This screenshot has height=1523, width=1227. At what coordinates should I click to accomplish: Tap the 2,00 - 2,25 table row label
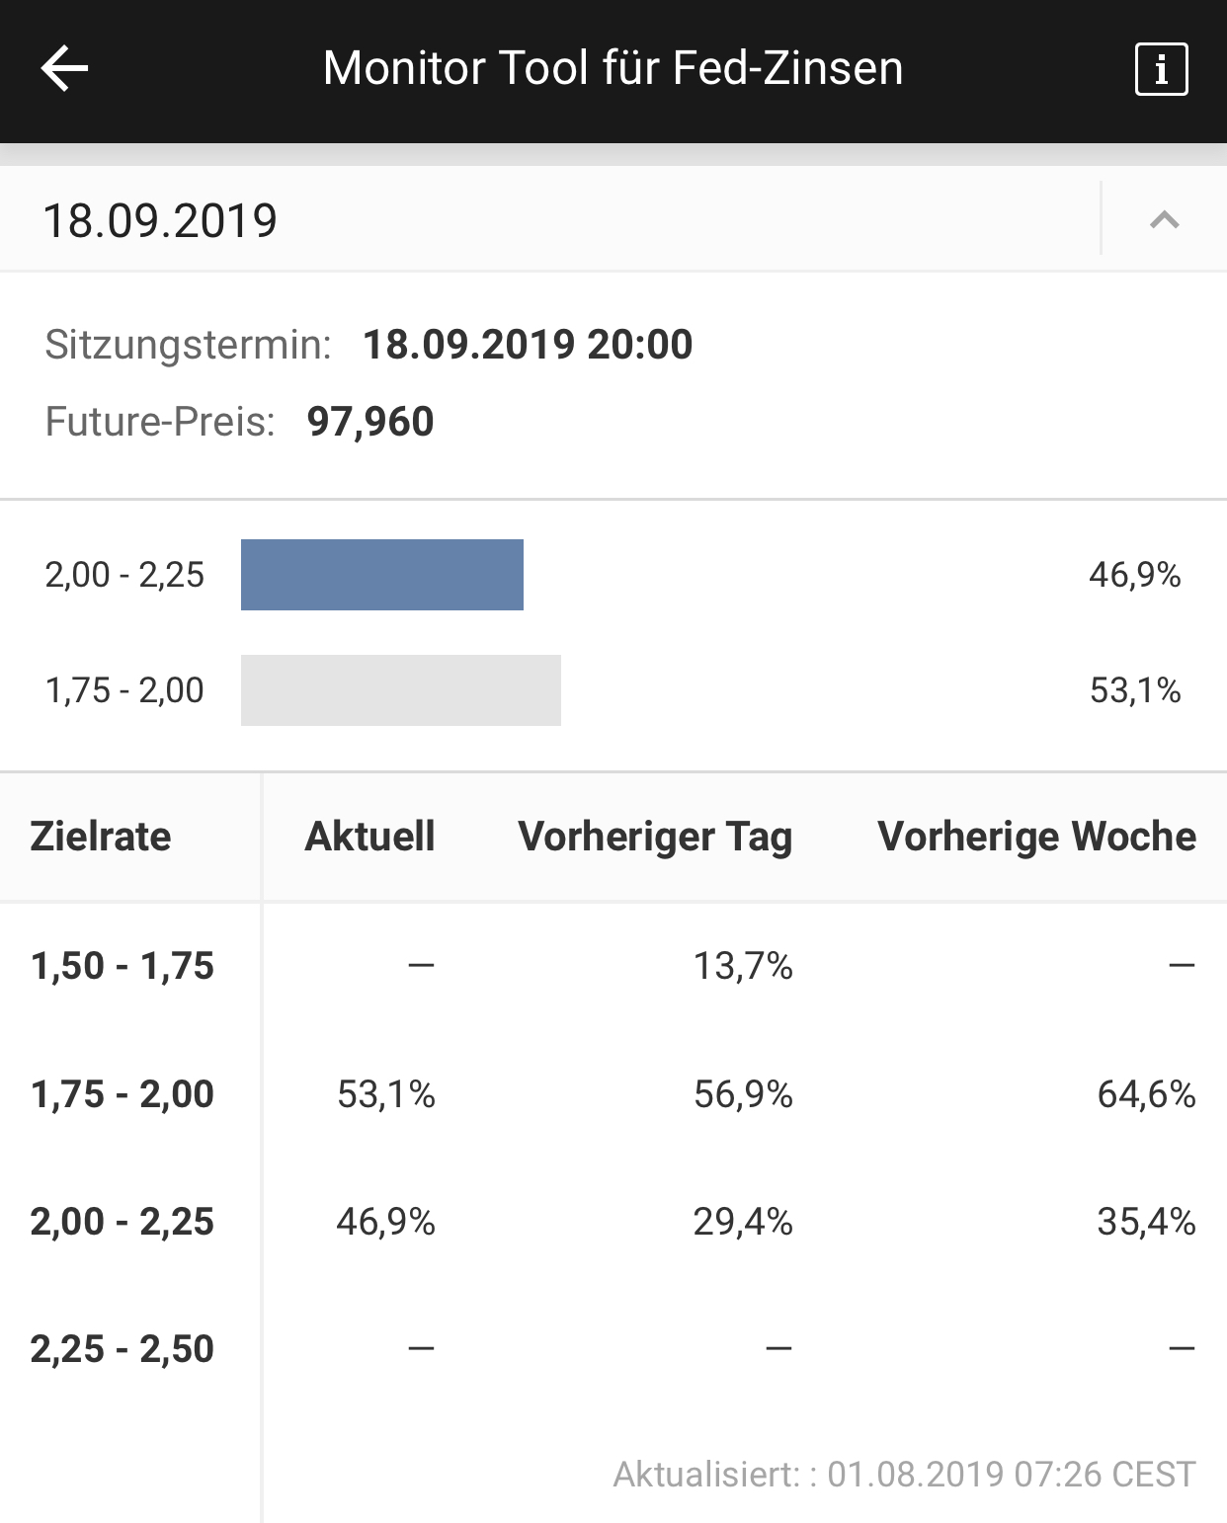[123, 1222]
